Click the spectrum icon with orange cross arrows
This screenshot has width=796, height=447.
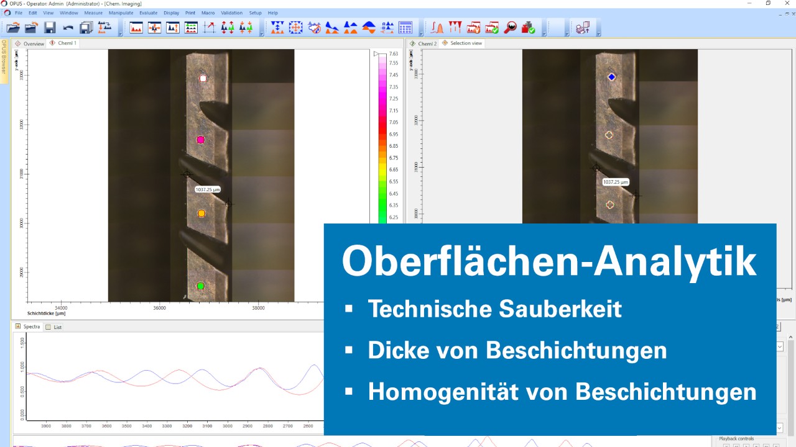tap(154, 27)
